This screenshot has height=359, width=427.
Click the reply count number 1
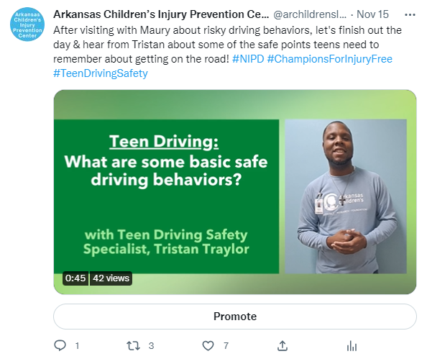click(x=78, y=346)
